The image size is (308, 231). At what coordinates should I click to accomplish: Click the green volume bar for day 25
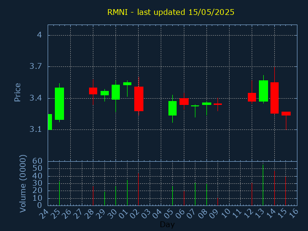59,193
